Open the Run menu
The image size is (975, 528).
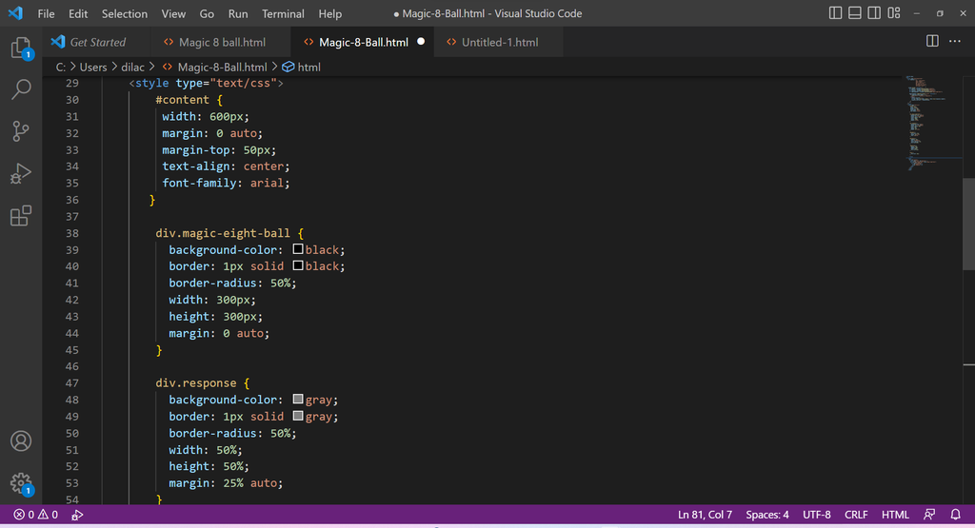coord(237,13)
